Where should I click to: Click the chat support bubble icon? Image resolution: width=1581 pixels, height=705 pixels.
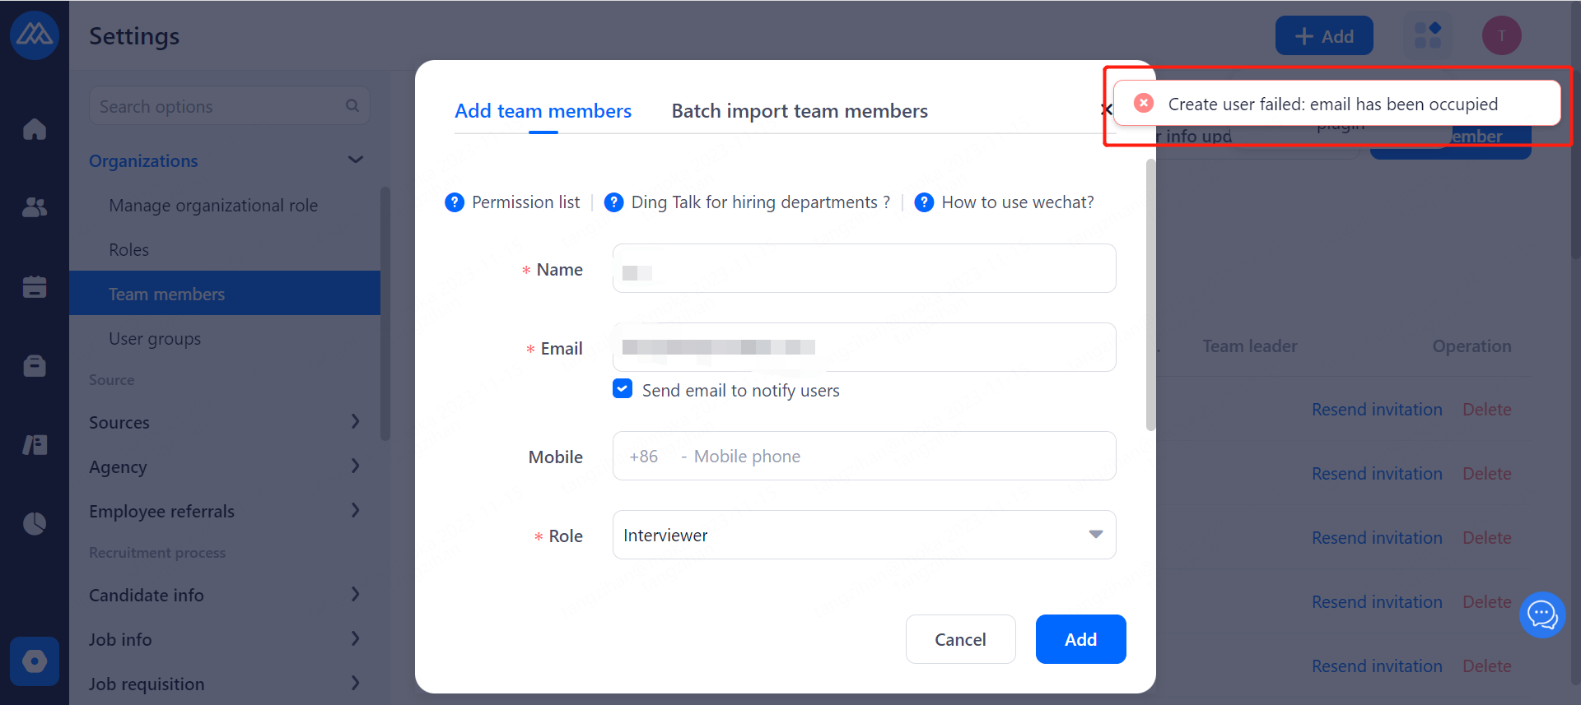click(1541, 615)
